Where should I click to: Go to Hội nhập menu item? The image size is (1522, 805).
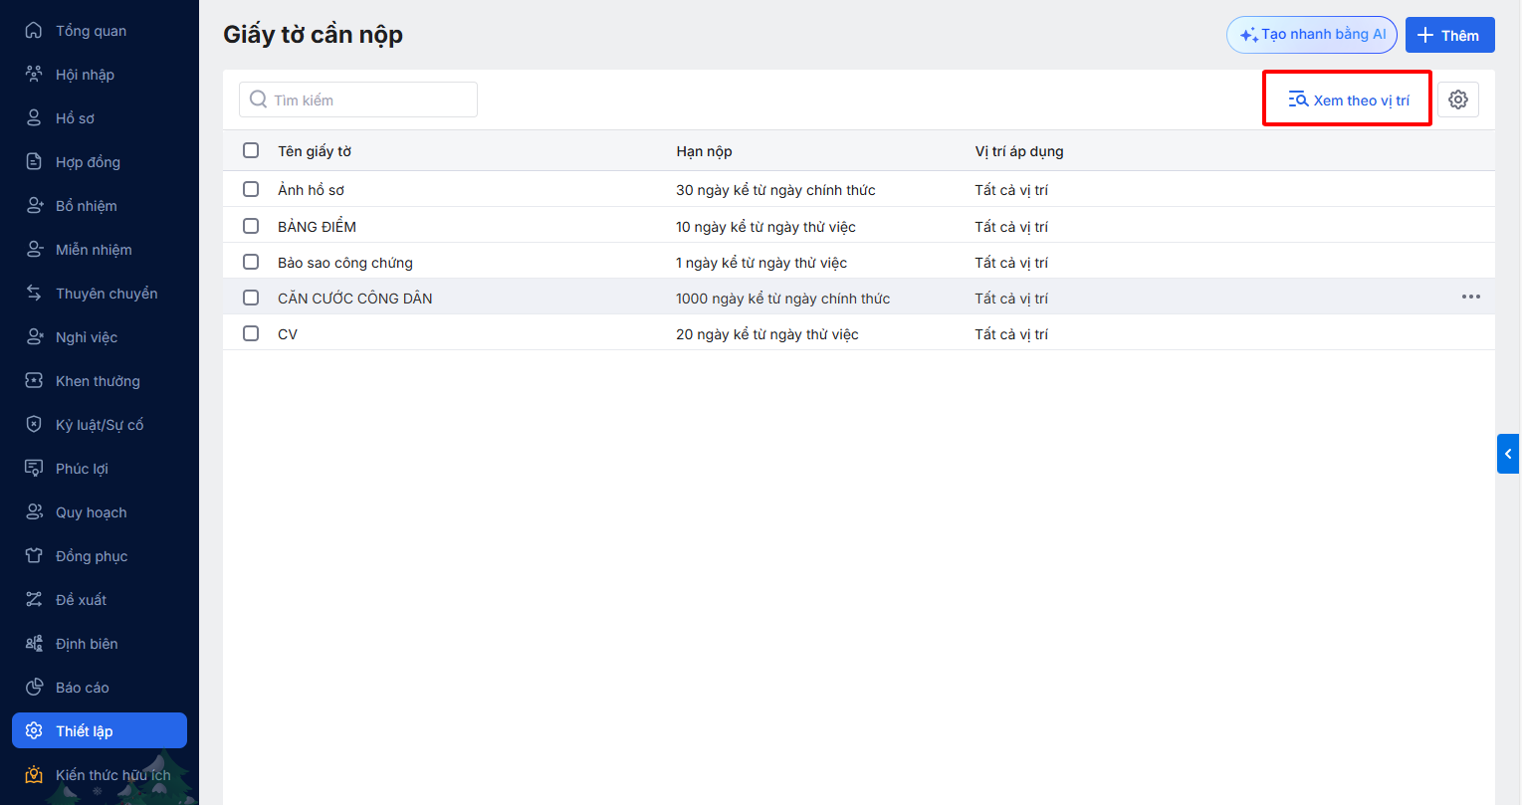(85, 75)
